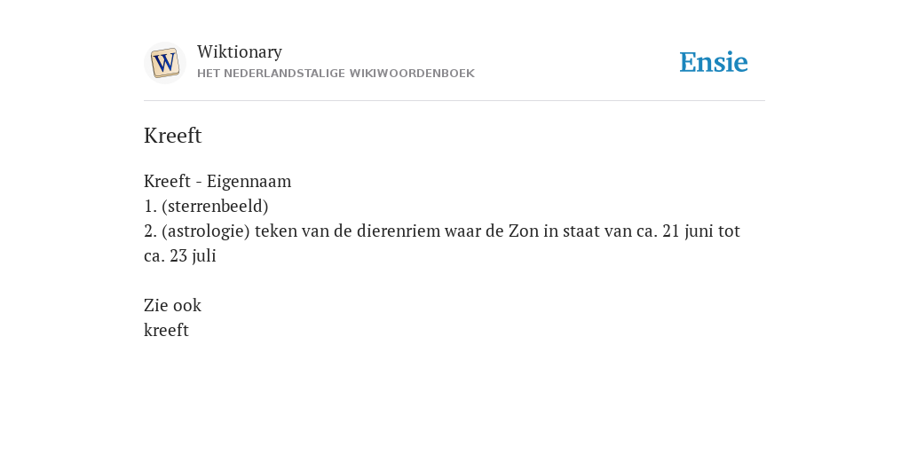Click the large 'Kreeft' heading
The height and width of the screenshot is (454, 909).
[x=173, y=136]
